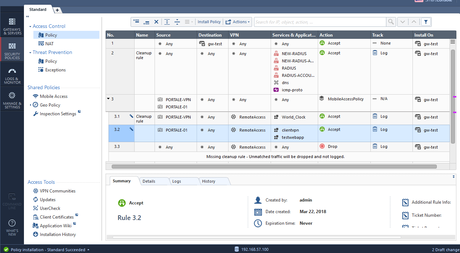This screenshot has width=460, height=253.
Task: Collapse all rules toolbar icon
Action: point(177,22)
